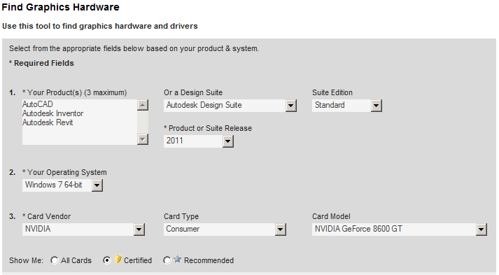Open the Product or Suite Release dropdown

[x=228, y=141]
